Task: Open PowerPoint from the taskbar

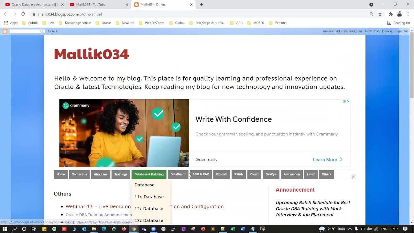Action: click(x=203, y=229)
